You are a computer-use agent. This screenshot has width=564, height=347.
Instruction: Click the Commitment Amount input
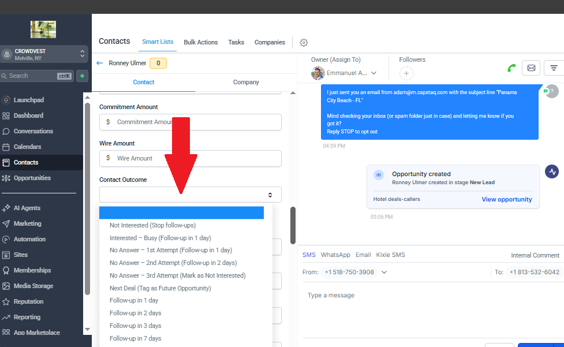pyautogui.click(x=191, y=122)
